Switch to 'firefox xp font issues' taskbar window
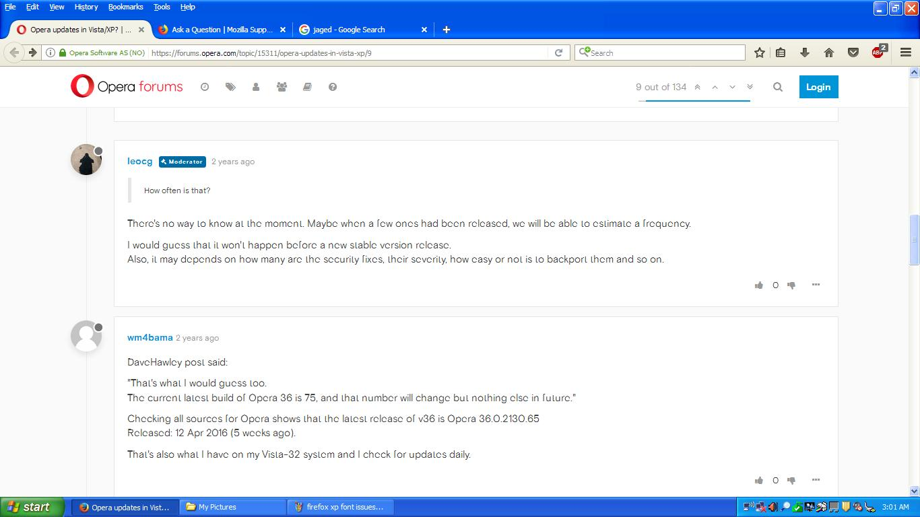This screenshot has height=517, width=920. pyautogui.click(x=341, y=507)
